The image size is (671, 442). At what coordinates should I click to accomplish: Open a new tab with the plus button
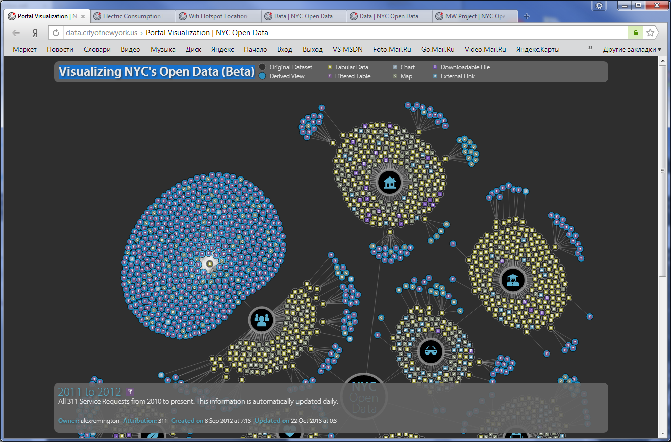(527, 16)
